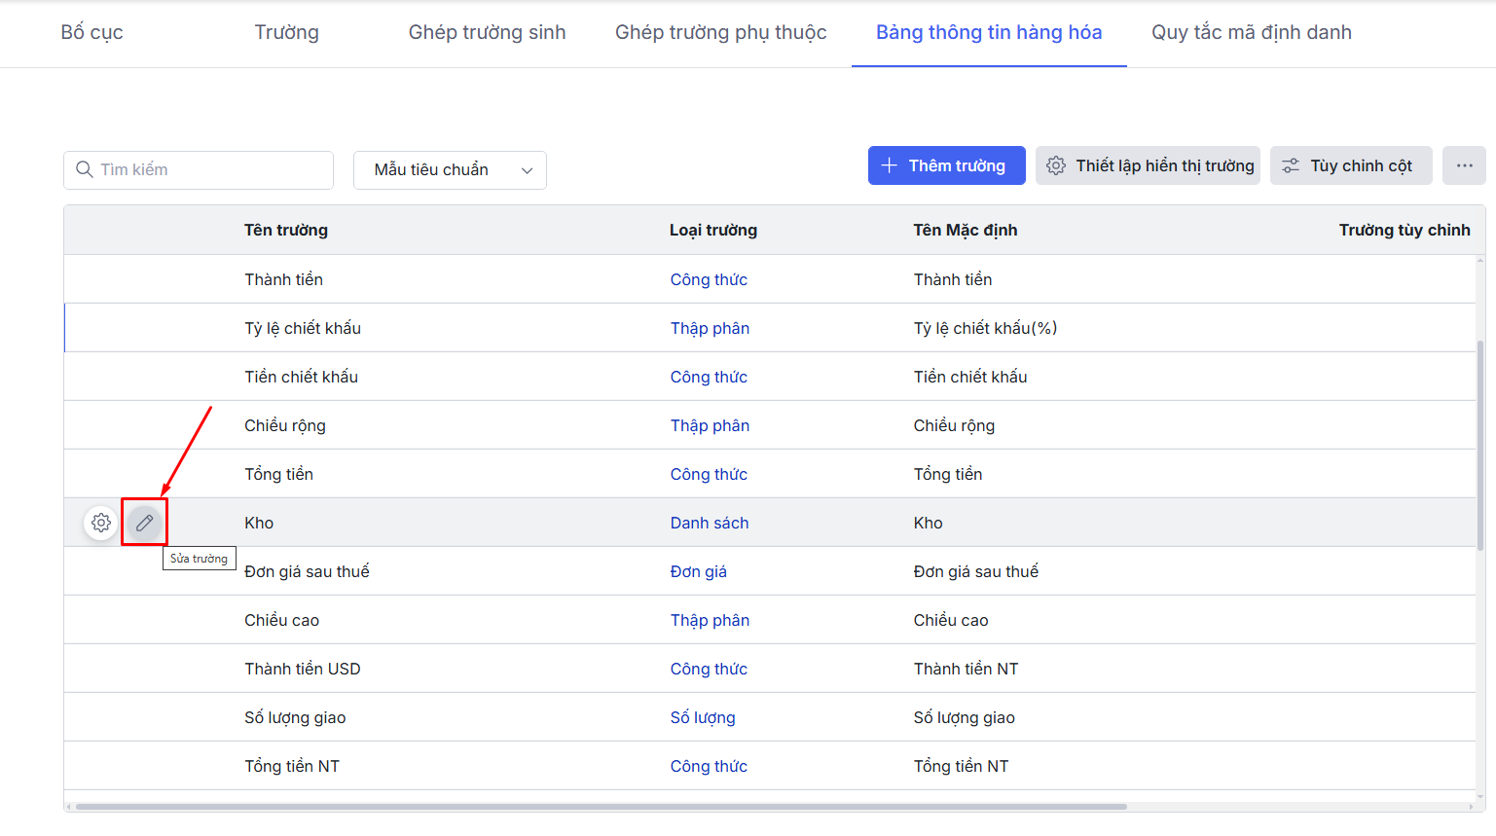Open the Mẫu tiêu chuẩn dropdown
This screenshot has width=1496, height=836.
tap(450, 170)
